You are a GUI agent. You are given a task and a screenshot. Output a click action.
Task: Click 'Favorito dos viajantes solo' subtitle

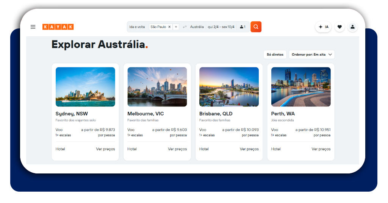tap(76, 120)
